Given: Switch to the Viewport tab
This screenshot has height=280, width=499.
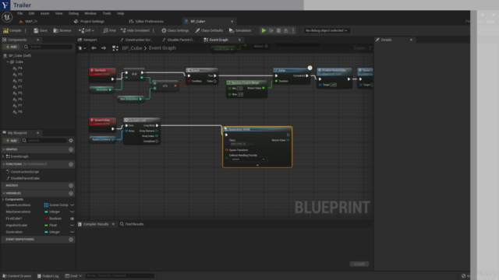Looking at the screenshot, I should (x=87, y=40).
